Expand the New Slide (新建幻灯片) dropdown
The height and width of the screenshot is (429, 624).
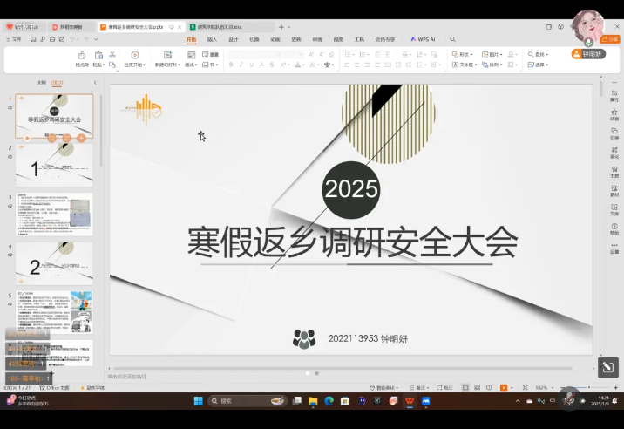(x=166, y=65)
